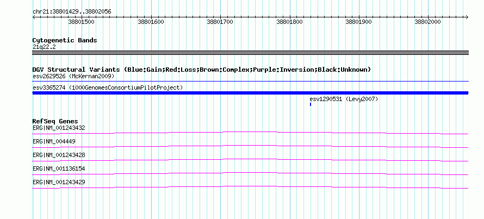The width and height of the screenshot is (484, 219).
Task: Click ruler position label 38801900
Action: tap(359, 22)
